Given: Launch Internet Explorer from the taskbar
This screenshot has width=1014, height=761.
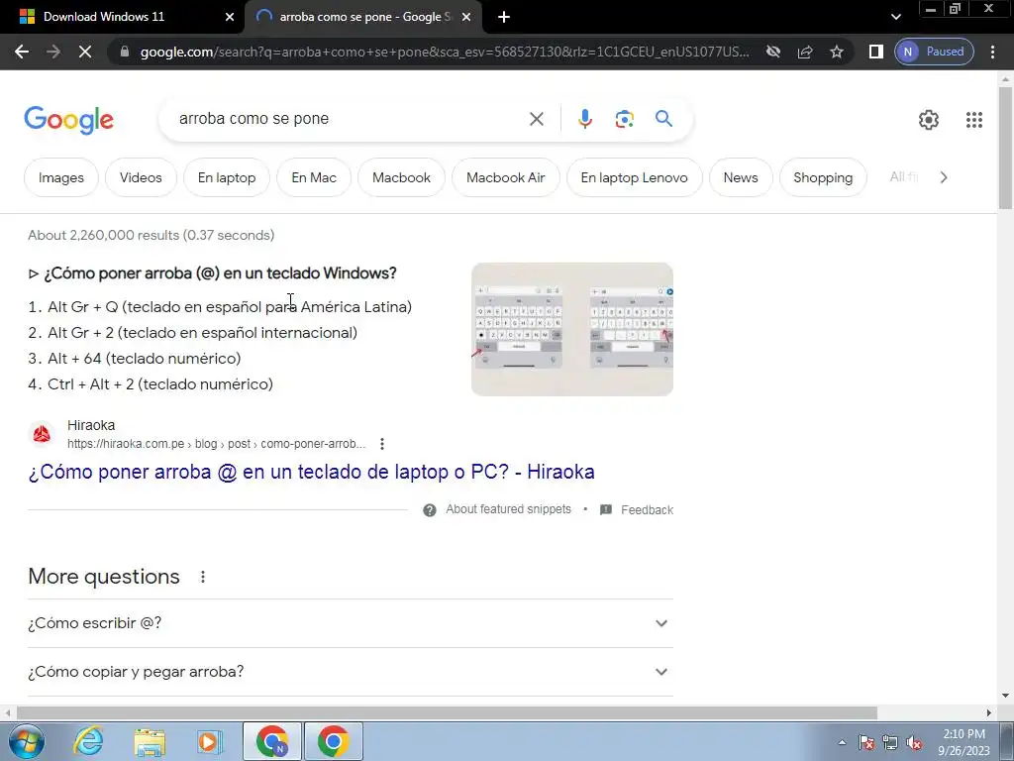Looking at the screenshot, I should pos(87,741).
